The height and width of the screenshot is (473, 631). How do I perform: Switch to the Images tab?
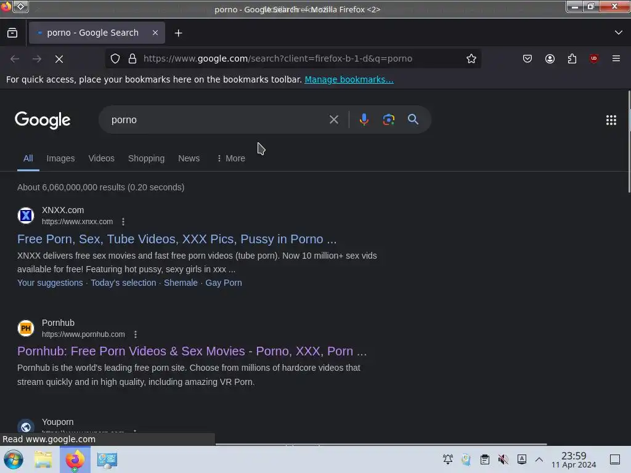(x=61, y=158)
